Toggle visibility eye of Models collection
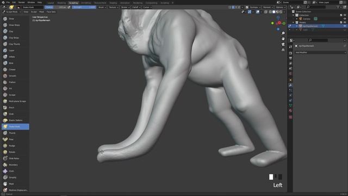Screen dimensions: 348x196 point(345,22)
